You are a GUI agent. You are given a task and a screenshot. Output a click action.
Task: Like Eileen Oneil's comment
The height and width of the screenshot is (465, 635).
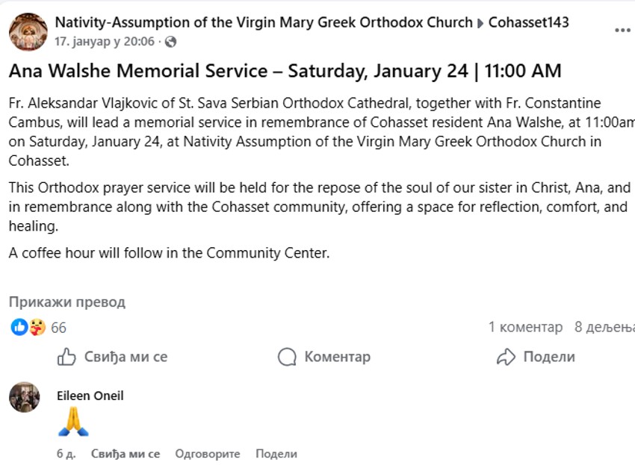[126, 453]
